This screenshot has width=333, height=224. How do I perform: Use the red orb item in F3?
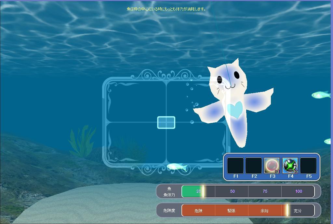pos(272,166)
